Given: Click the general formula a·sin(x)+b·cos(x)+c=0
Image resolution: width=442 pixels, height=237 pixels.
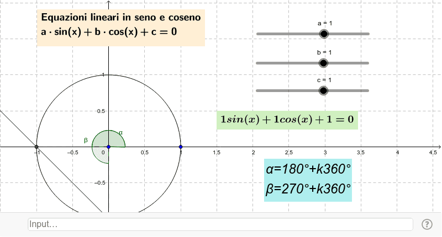Looking at the screenshot, I should click(x=109, y=31).
